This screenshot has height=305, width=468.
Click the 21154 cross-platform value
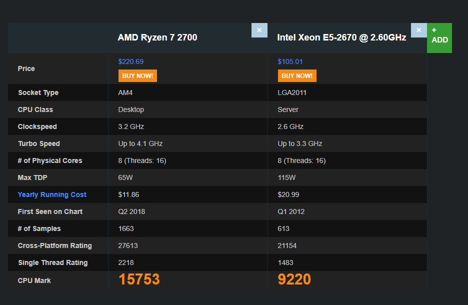(x=287, y=246)
